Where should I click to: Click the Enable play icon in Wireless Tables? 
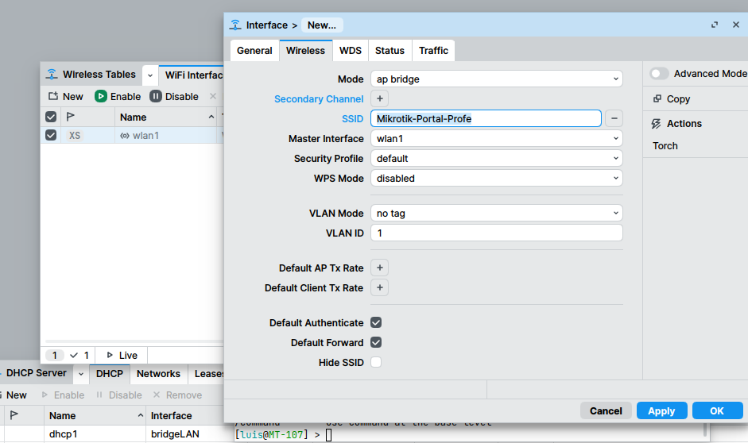[101, 97]
